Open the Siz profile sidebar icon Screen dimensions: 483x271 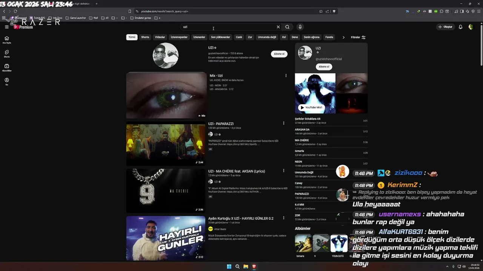coord(7,81)
